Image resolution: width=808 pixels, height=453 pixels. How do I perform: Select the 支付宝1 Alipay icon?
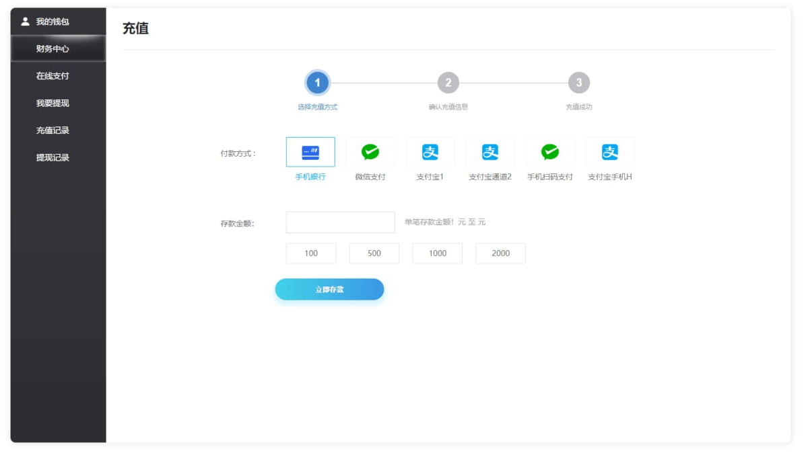430,152
